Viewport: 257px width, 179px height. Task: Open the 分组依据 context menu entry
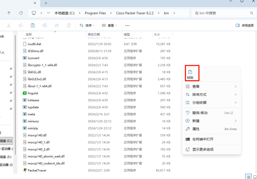pyautogui.click(x=211, y=103)
